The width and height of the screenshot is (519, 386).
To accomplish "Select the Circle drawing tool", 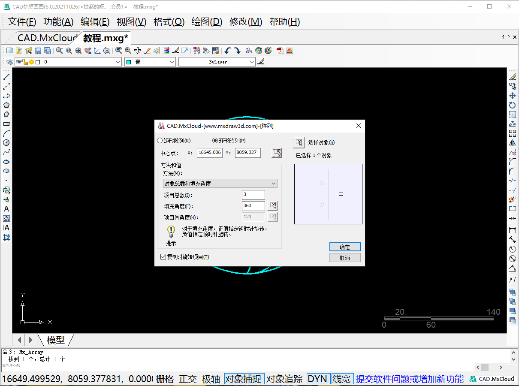I will coord(6,143).
